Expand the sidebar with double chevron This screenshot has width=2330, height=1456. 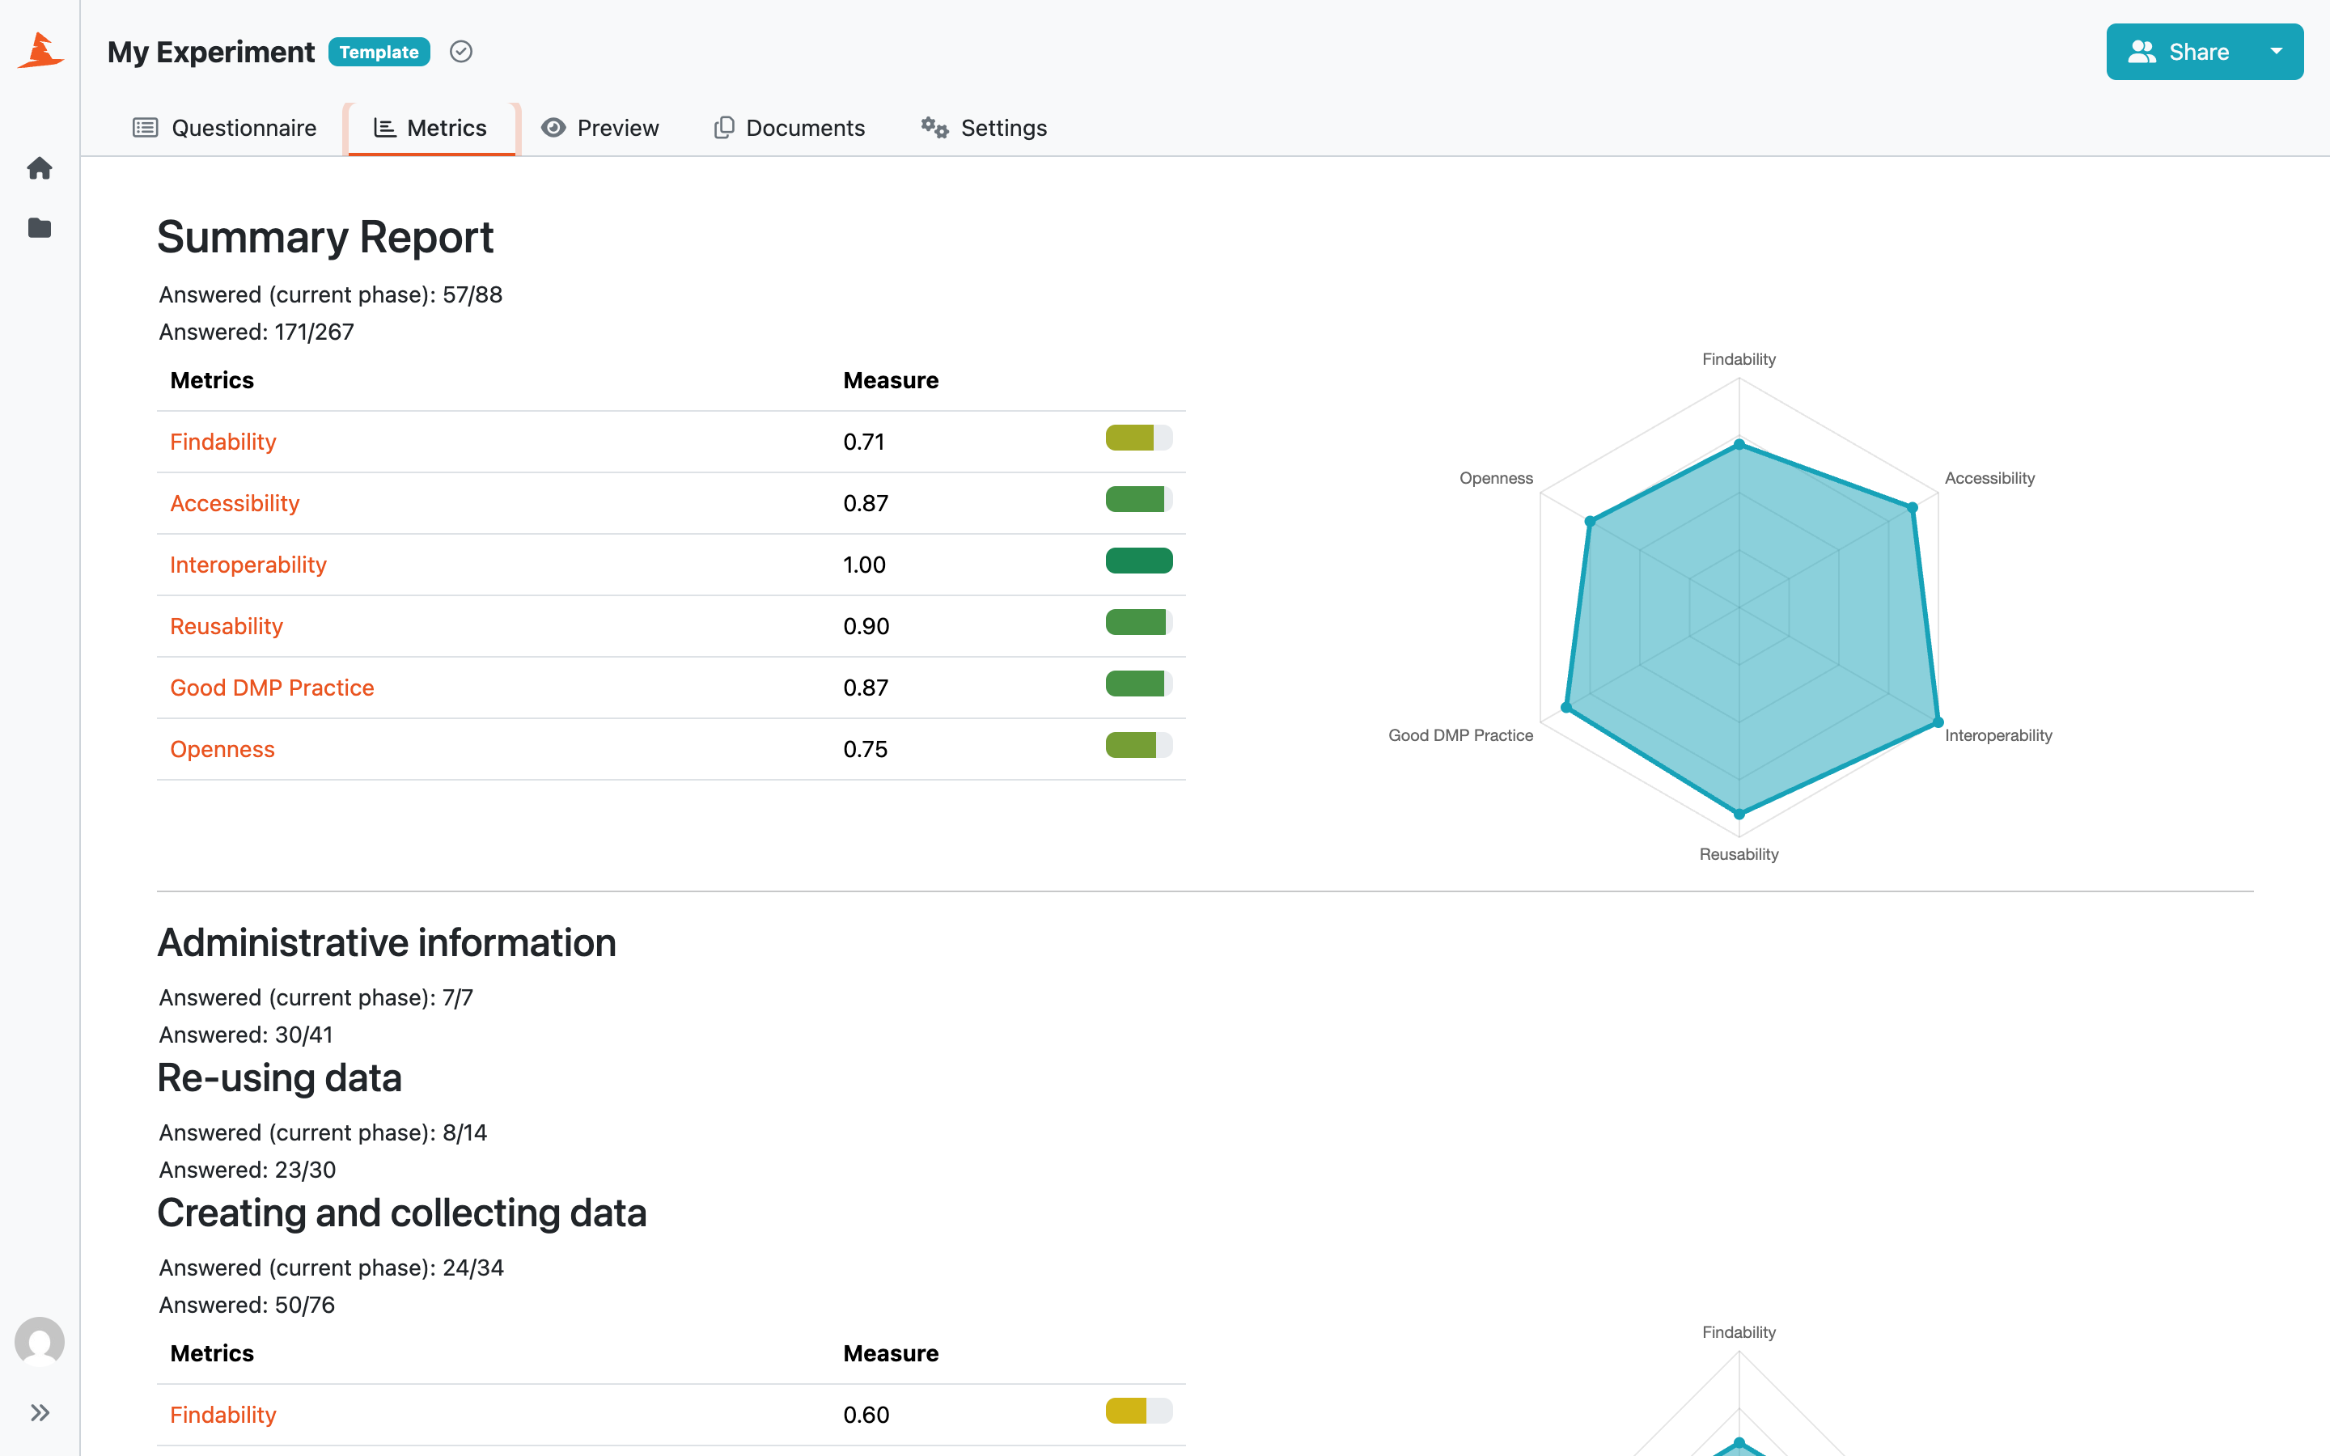click(40, 1412)
